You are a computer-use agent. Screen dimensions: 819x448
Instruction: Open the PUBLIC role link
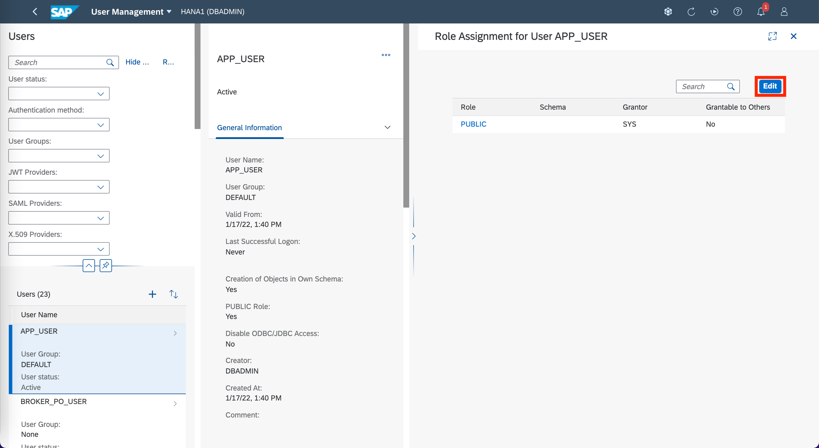[x=473, y=124]
